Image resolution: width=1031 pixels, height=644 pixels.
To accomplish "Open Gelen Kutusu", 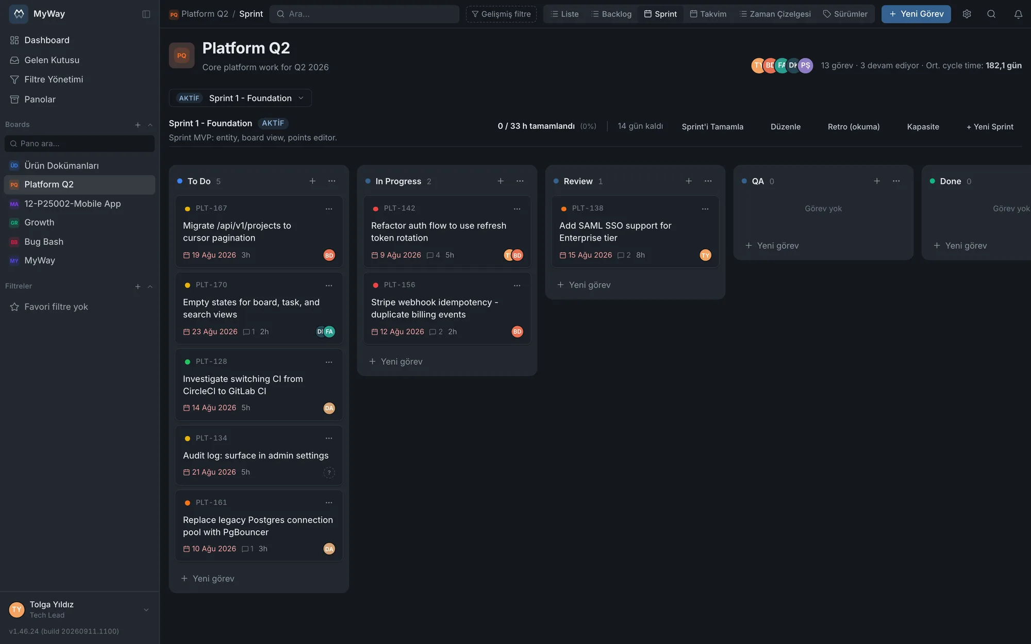I will [x=79, y=60].
